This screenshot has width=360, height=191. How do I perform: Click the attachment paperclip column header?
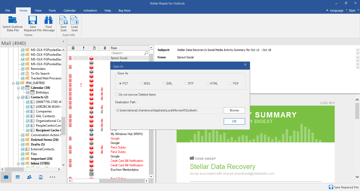point(105,48)
